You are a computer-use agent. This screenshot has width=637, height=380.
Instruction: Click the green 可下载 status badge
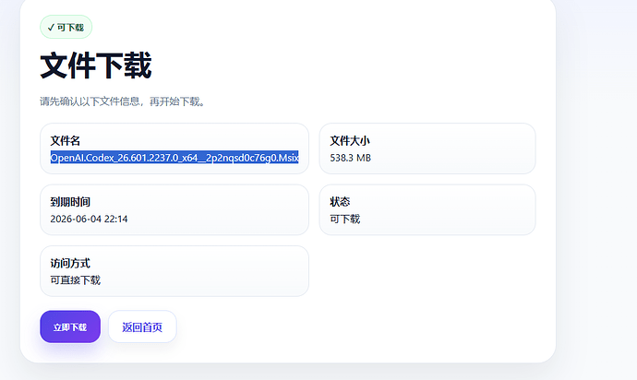point(66,27)
